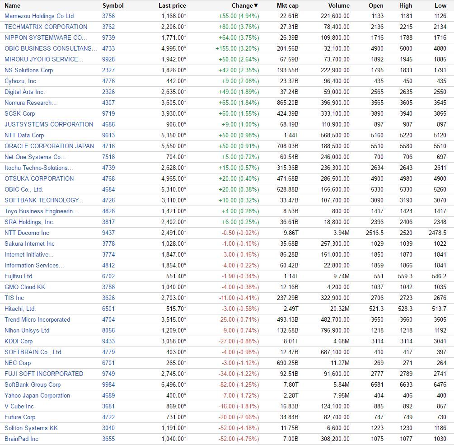The width and height of the screenshot is (454, 445).
Task: Open ORACLE CORPORATION JAPAN link
Action: point(49,146)
